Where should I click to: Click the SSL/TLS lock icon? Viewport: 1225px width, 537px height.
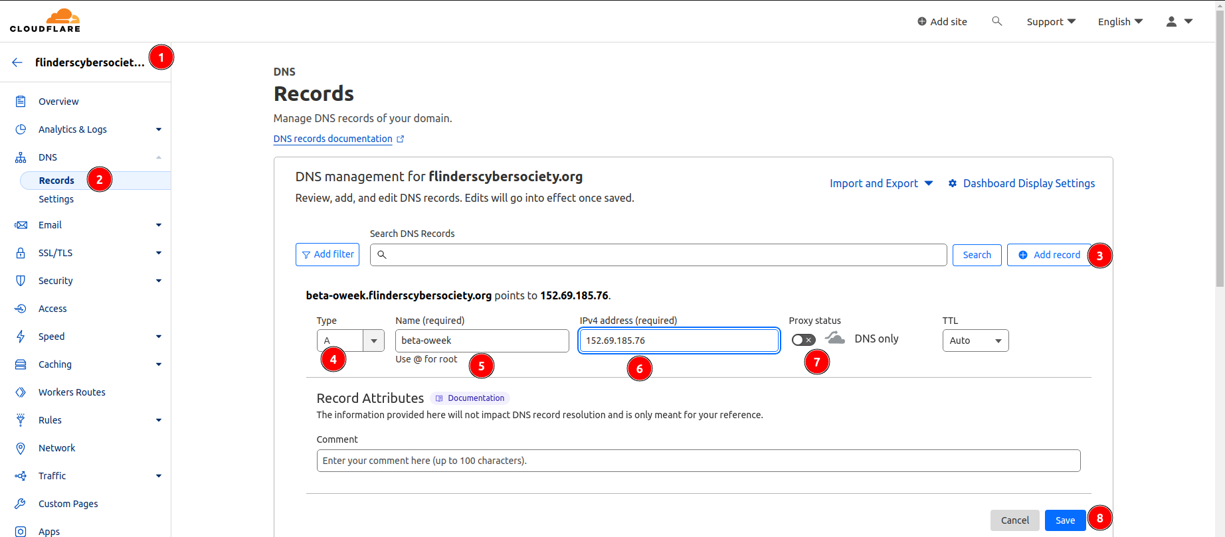point(21,253)
